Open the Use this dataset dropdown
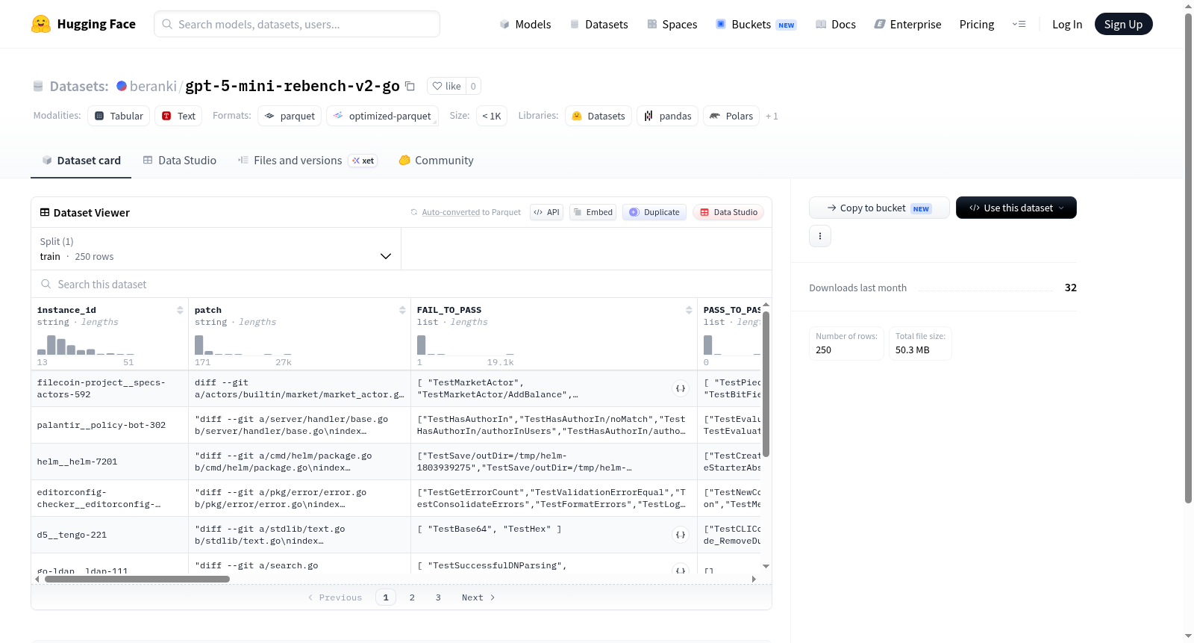This screenshot has height=643, width=1194. coord(1016,208)
